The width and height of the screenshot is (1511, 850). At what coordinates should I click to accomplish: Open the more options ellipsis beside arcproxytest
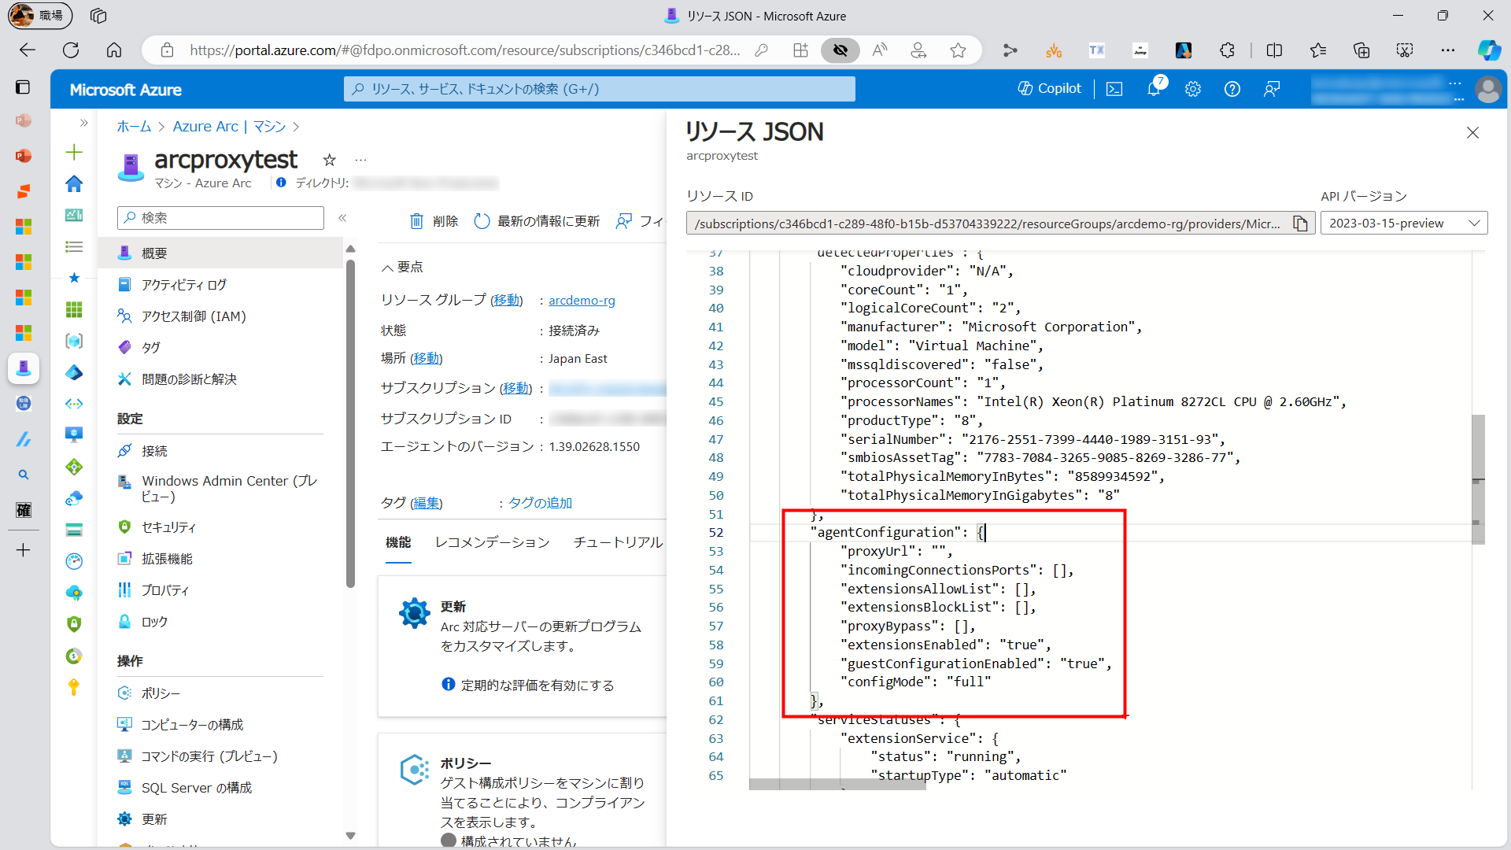tap(360, 160)
